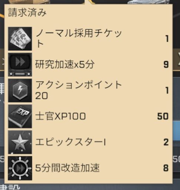Select the ノーマル採用チケット label
Viewport: 180px width, 190px height.
click(79, 39)
